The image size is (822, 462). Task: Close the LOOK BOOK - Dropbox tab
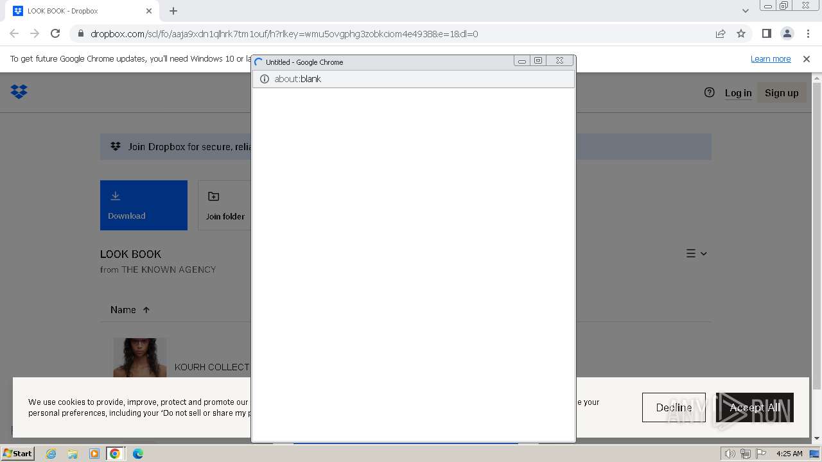pyautogui.click(x=149, y=11)
